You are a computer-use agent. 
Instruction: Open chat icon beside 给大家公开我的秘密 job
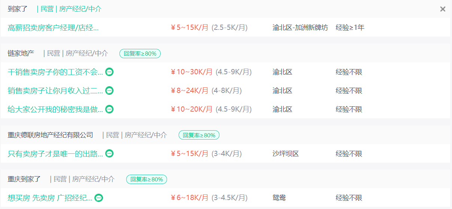109,109
